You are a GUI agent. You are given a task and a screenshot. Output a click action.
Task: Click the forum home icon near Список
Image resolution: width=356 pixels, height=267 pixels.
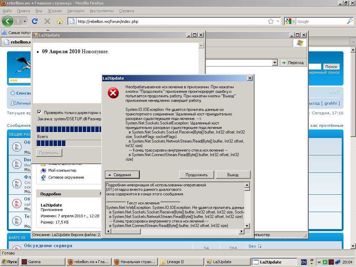point(13,93)
